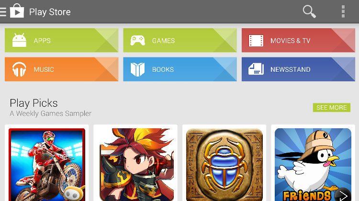This screenshot has height=201, width=359.
Task: Open the motocross bike game thumbnail
Action: pyautogui.click(x=47, y=165)
